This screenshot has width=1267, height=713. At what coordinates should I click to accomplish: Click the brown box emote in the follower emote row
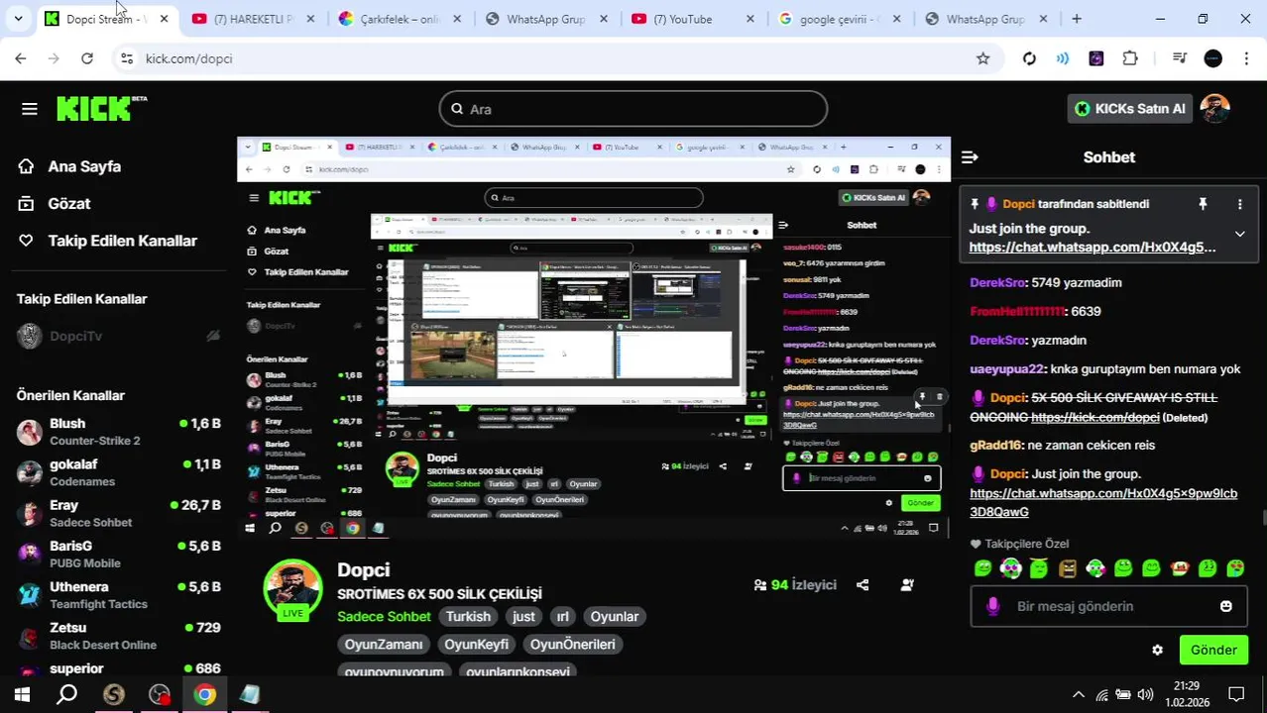tap(1067, 568)
